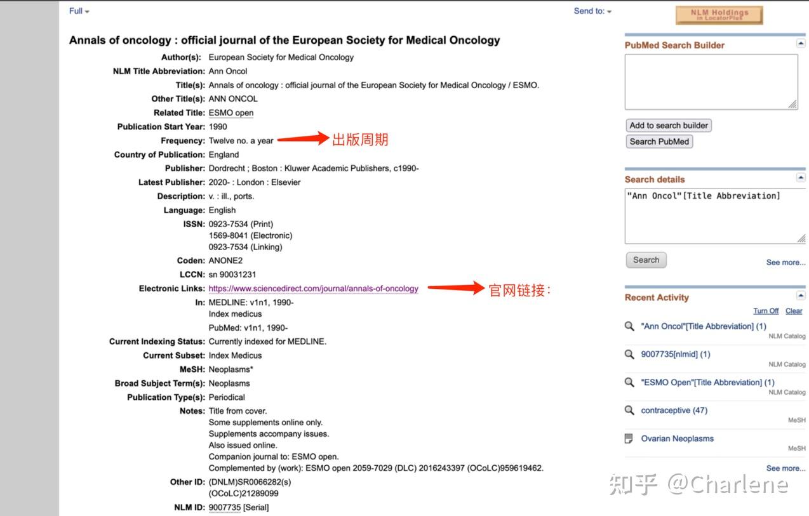
Task: Turn Off recent activity tracking
Action: [x=766, y=310]
